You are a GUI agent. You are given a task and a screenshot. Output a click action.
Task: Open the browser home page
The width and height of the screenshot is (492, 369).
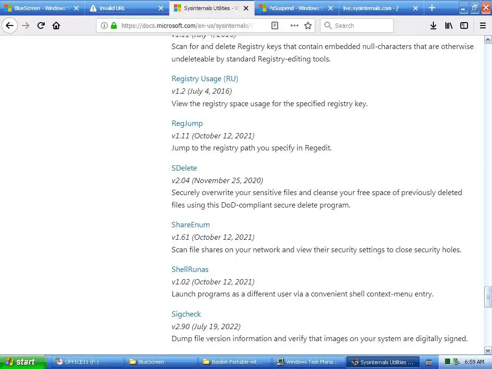click(x=56, y=25)
